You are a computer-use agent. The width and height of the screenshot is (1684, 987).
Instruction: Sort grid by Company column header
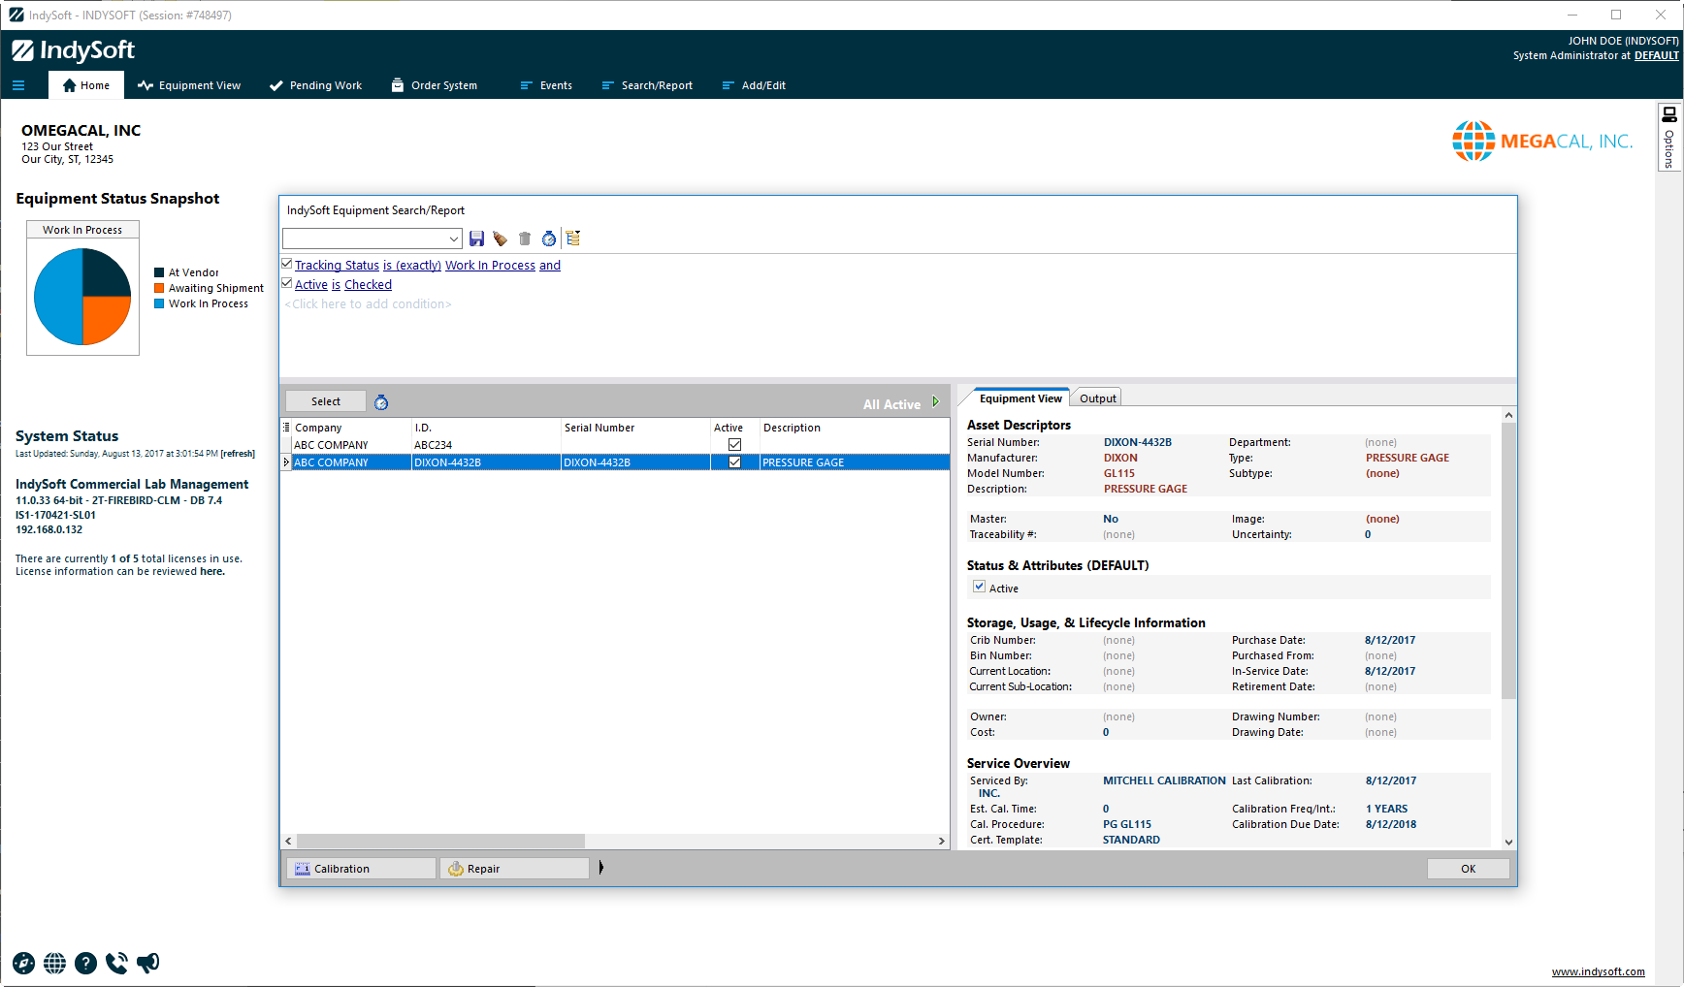point(351,428)
